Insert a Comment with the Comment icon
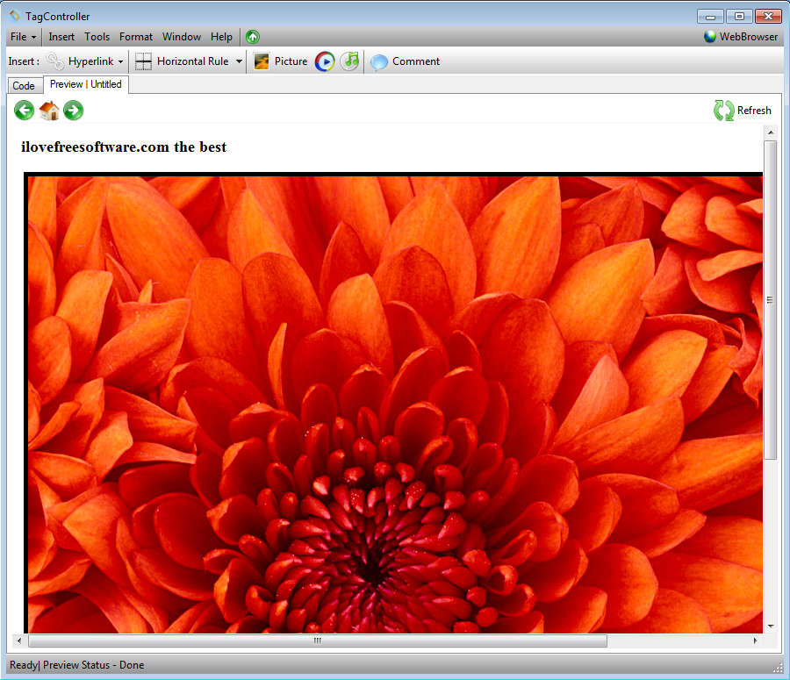This screenshot has height=680, width=790. click(405, 61)
